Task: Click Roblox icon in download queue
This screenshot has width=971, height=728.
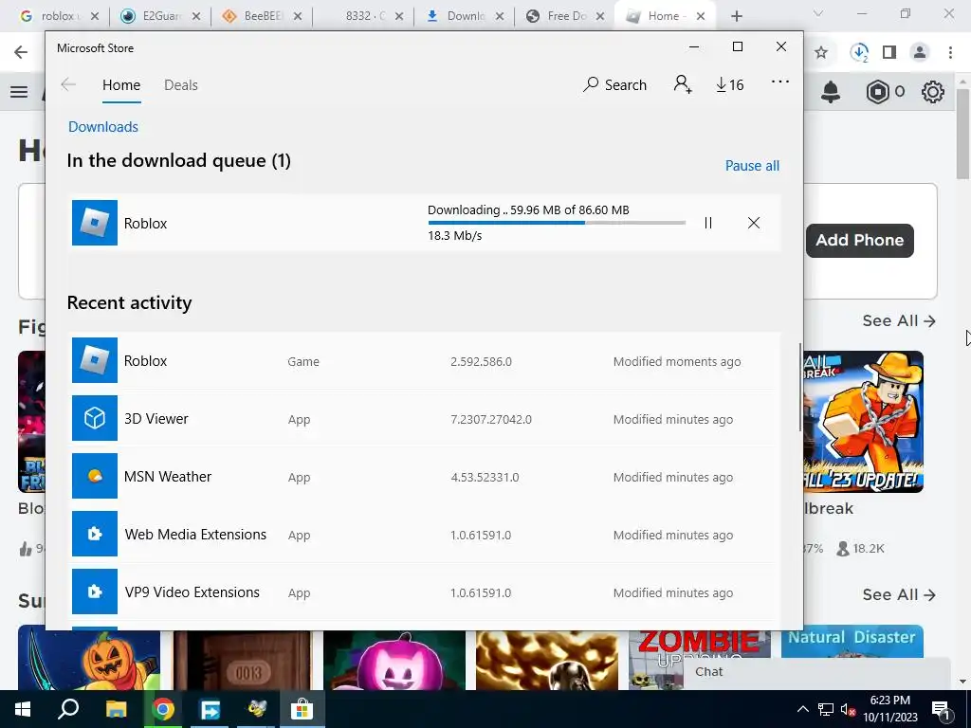Action: pyautogui.click(x=95, y=223)
